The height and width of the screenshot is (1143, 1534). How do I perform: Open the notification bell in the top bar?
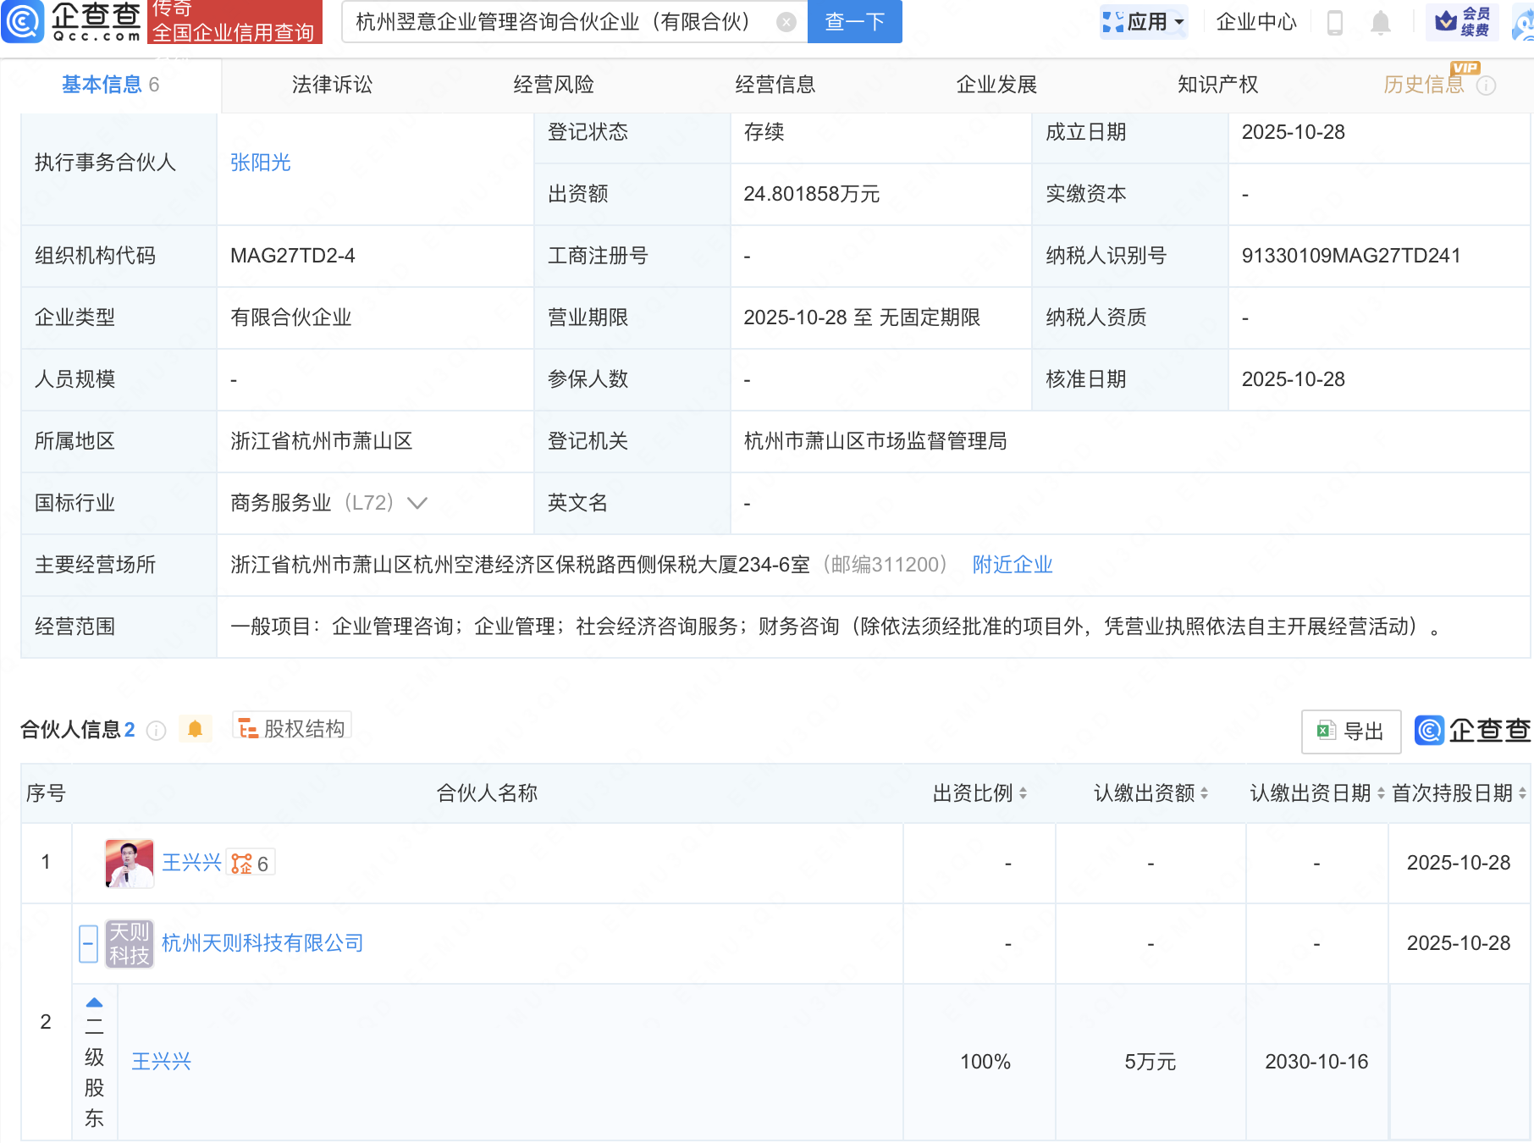coord(1380,23)
